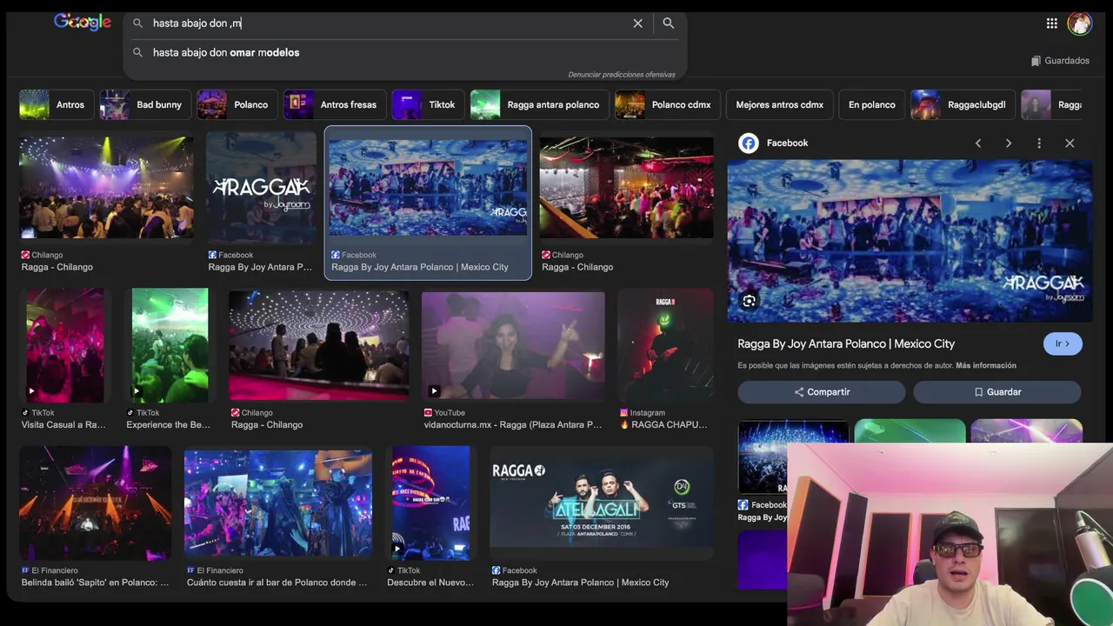Select the En polanco filter chip
This screenshot has height=626, width=1113.
tap(871, 104)
